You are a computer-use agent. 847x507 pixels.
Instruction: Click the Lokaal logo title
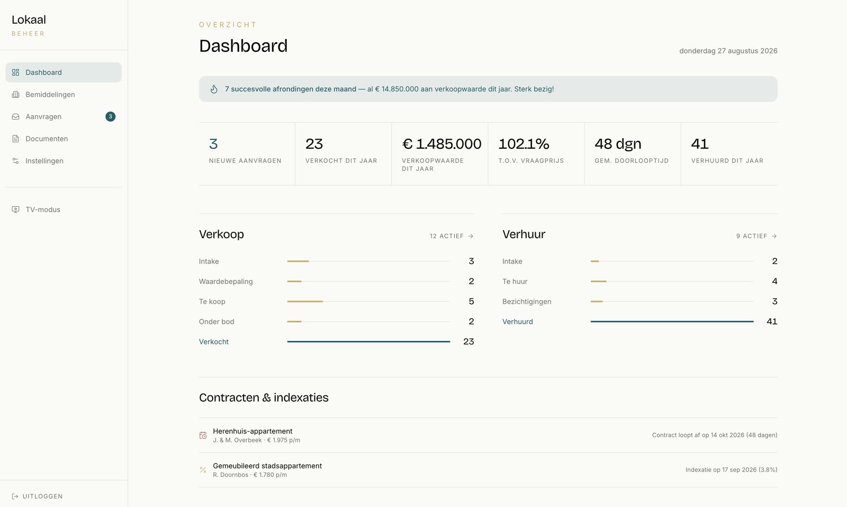(x=29, y=20)
